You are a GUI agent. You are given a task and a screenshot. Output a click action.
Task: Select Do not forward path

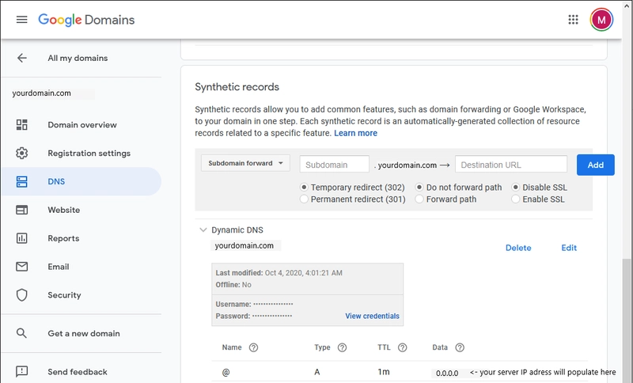(419, 188)
